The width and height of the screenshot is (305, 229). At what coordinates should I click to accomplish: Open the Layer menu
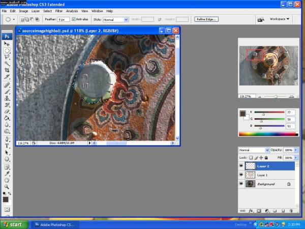[36, 11]
